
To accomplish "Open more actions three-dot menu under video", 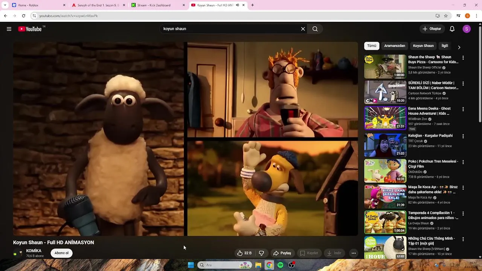I will coord(354,253).
